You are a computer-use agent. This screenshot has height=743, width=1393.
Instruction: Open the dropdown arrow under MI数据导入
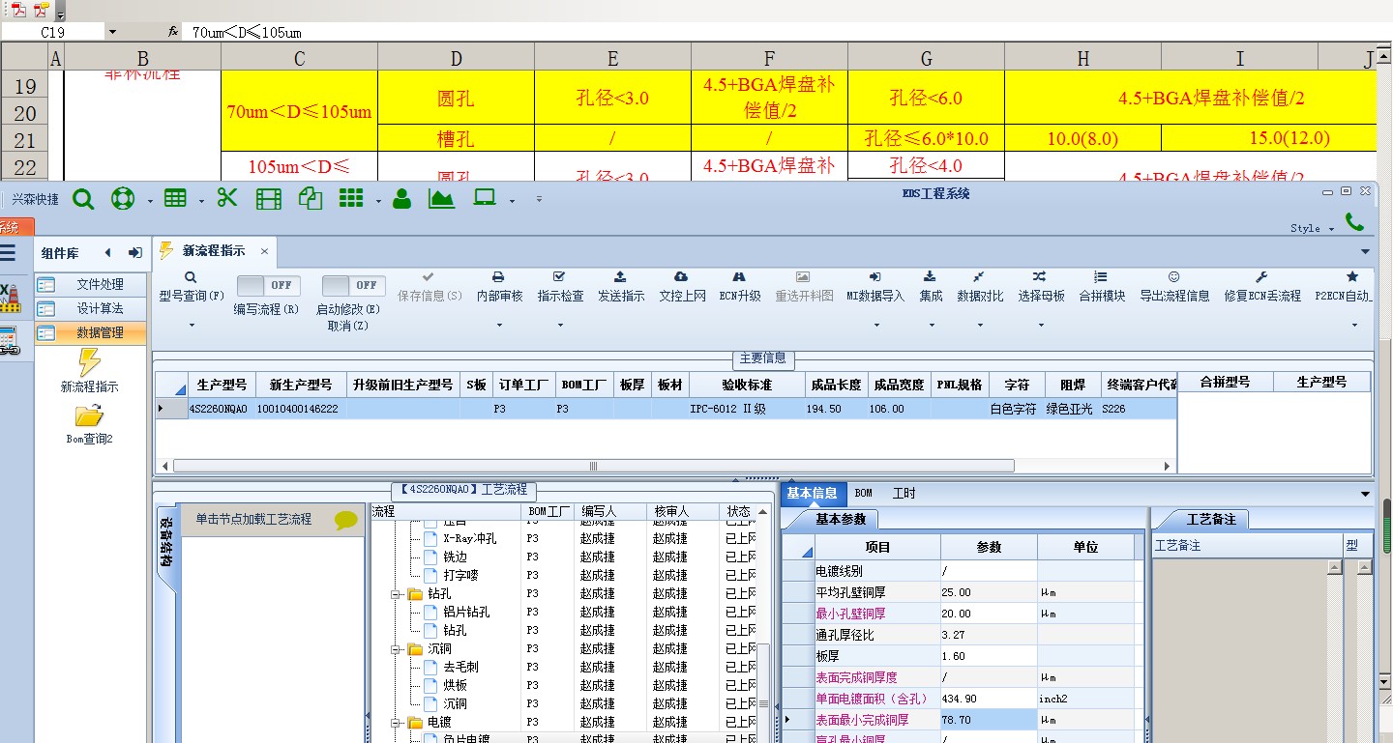[x=875, y=326]
